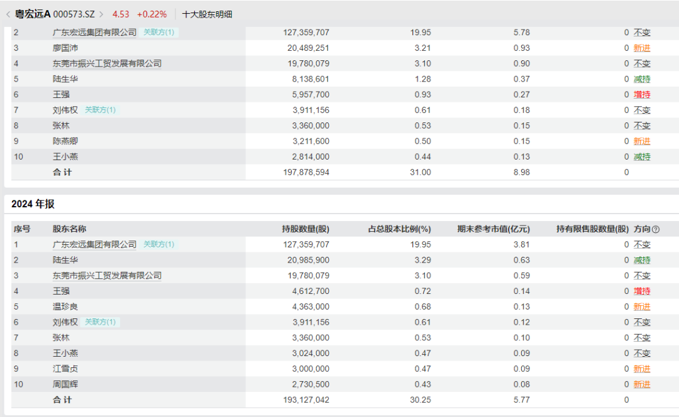
Task: Click the 股东名称 column header
Action: 69,229
